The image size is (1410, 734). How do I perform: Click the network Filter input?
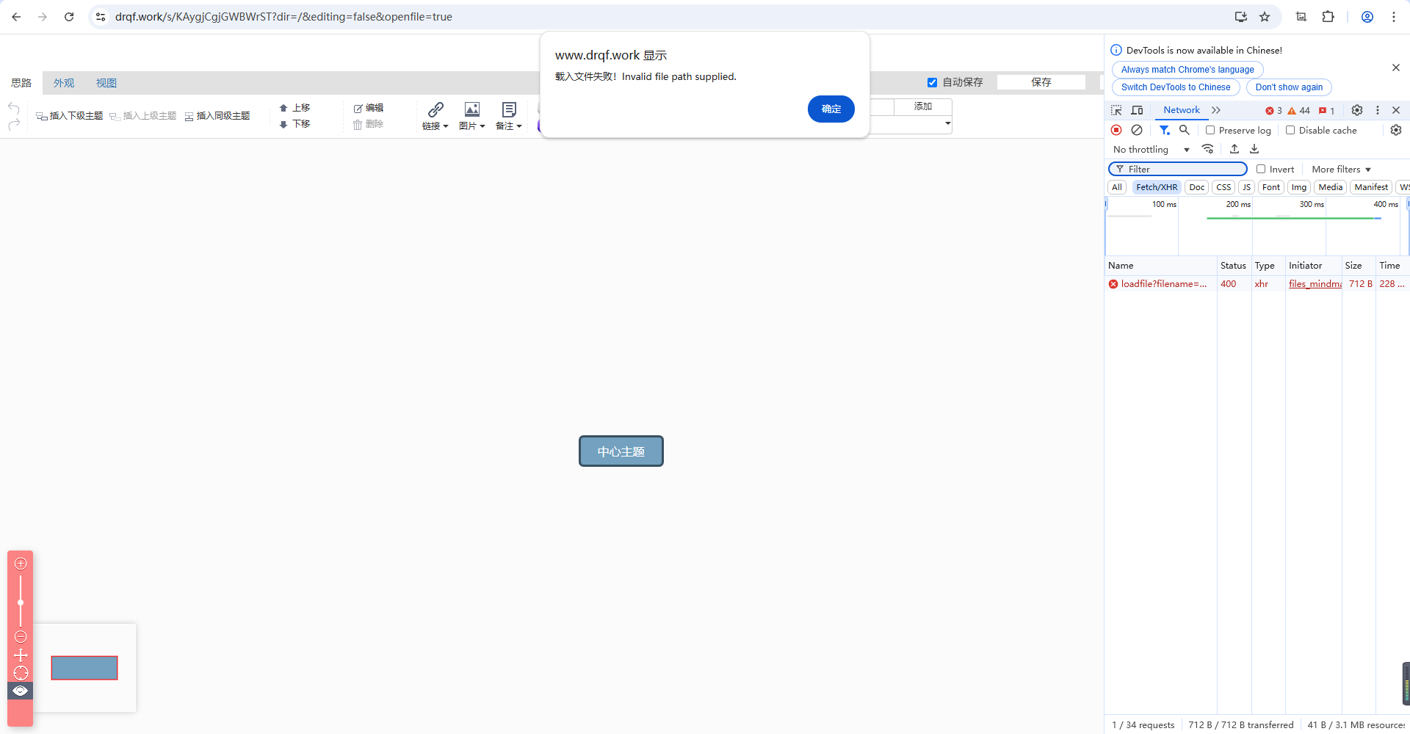tap(1178, 170)
